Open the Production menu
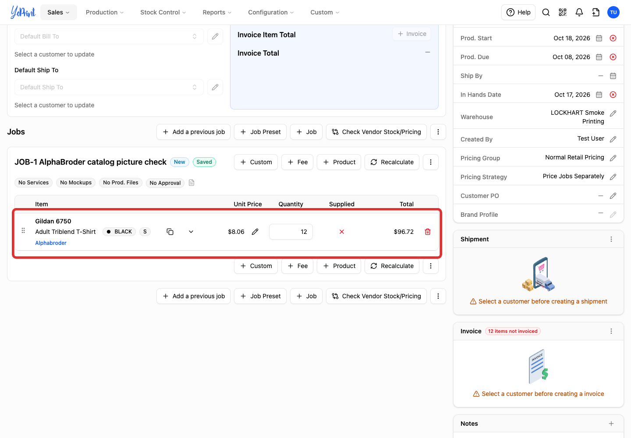This screenshot has width=631, height=438. (x=105, y=12)
